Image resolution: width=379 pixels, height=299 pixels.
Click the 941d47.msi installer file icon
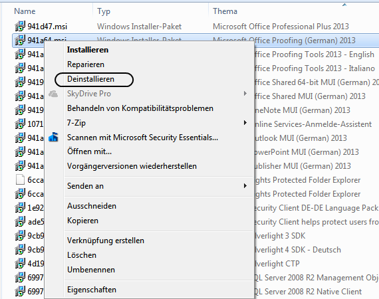click(20, 26)
